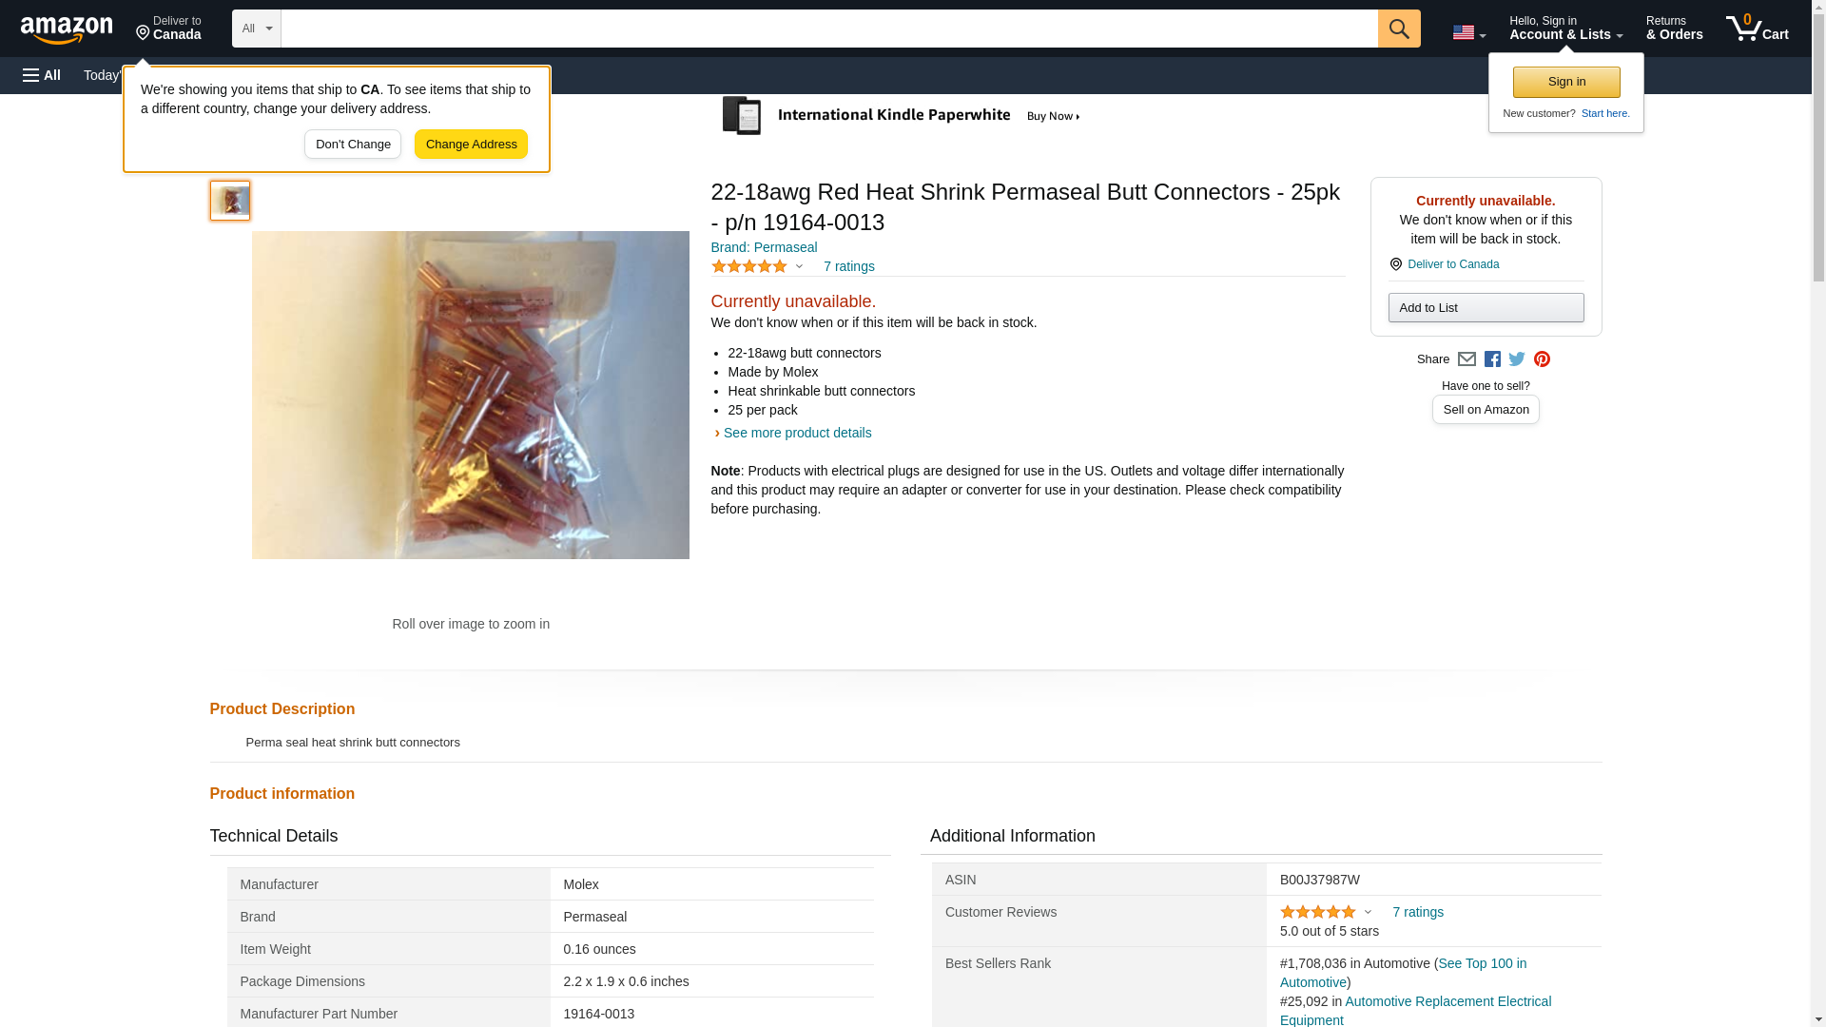Open the All hamburger menu
The image size is (1826, 1027).
point(42,75)
